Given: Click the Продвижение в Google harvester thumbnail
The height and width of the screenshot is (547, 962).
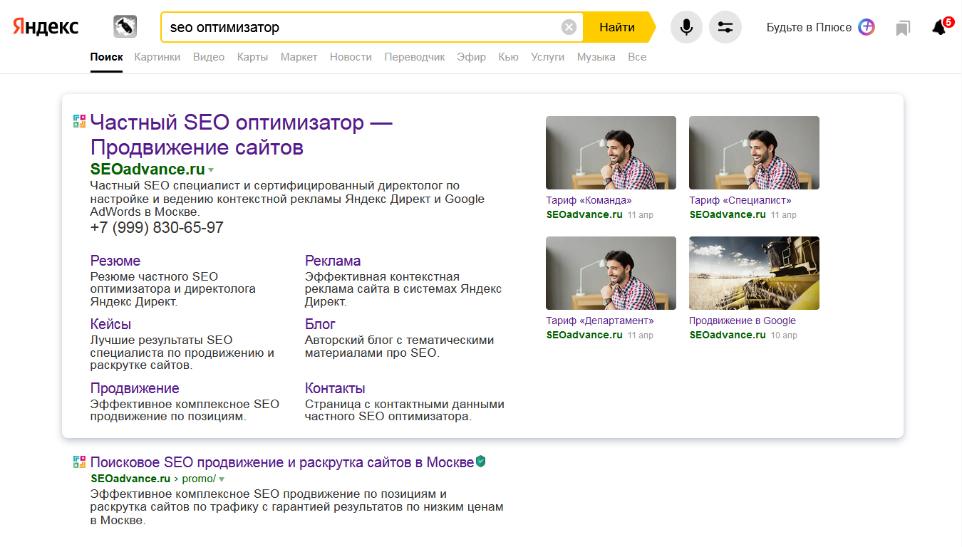Looking at the screenshot, I should click(x=754, y=273).
